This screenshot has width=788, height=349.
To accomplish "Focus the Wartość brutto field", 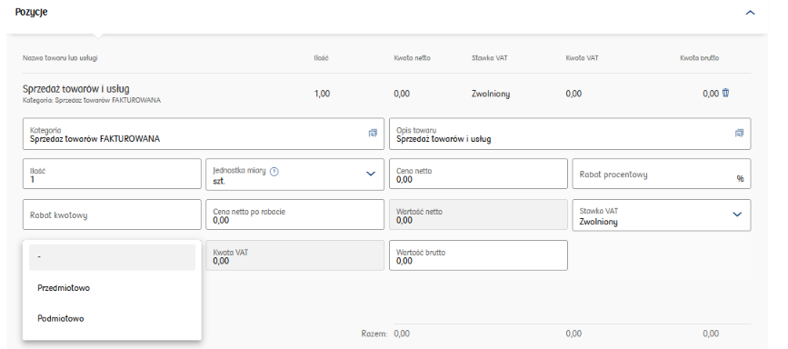I will tap(478, 255).
